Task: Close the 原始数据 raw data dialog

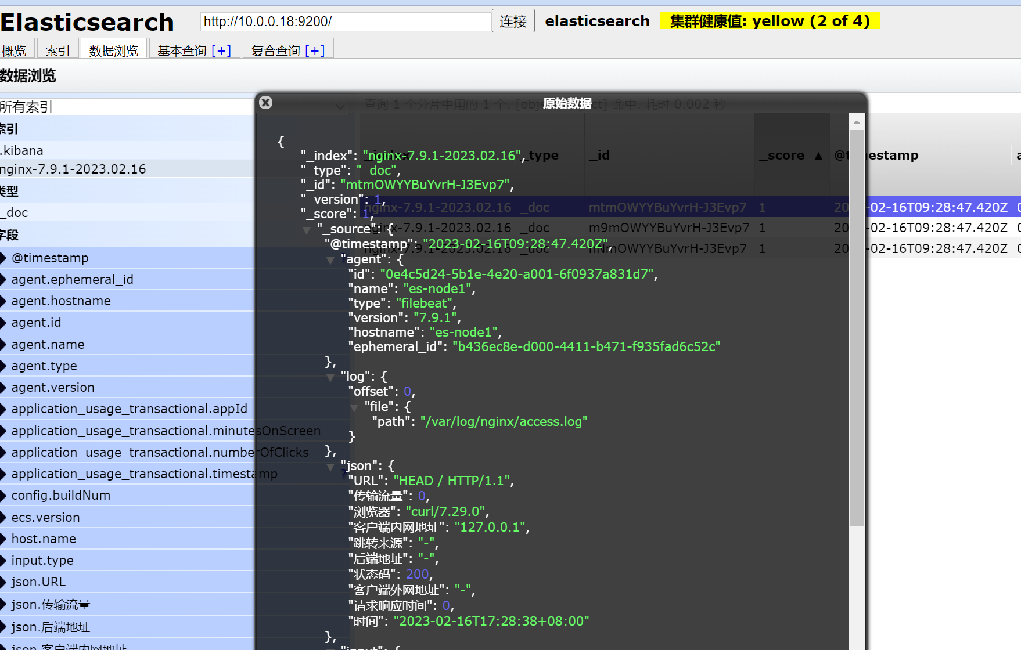Action: pyautogui.click(x=266, y=103)
